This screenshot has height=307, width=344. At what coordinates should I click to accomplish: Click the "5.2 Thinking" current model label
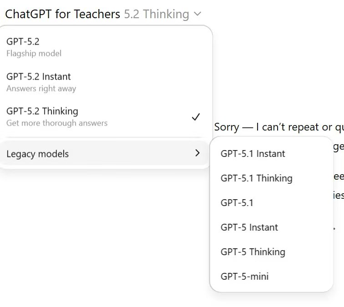coord(156,14)
